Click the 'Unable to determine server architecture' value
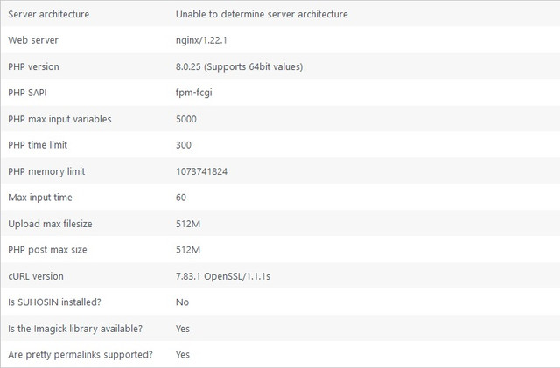The image size is (560, 368). tap(262, 14)
